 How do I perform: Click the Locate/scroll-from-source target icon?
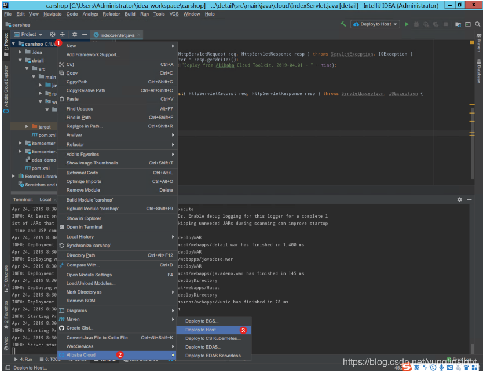(52, 35)
